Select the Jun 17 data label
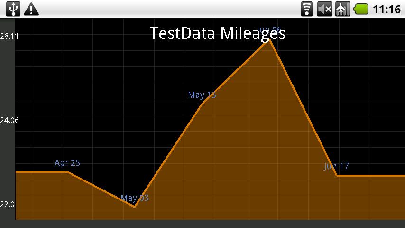 click(337, 166)
